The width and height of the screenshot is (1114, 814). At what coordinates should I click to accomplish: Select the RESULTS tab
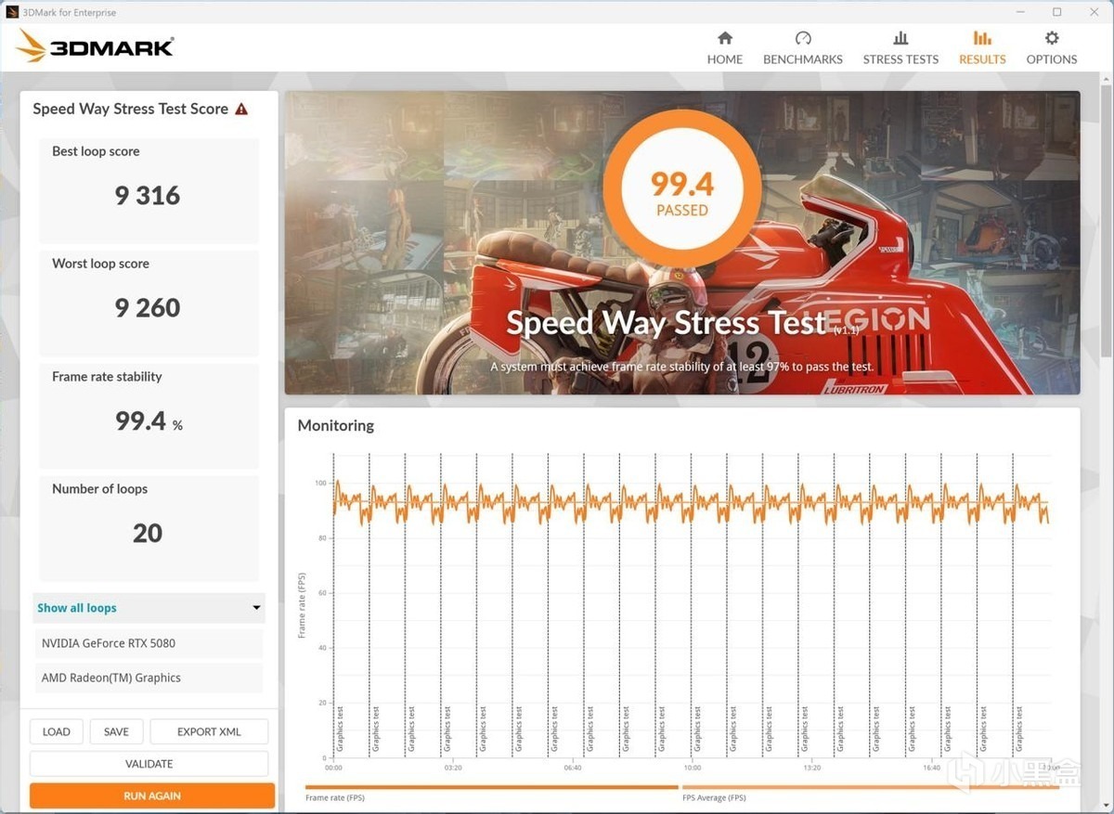click(x=982, y=48)
